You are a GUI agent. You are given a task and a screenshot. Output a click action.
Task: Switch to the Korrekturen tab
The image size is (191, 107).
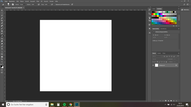click(x=164, y=29)
